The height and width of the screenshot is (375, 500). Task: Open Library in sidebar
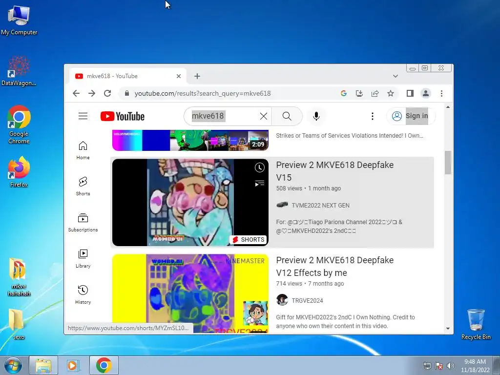pos(83,258)
